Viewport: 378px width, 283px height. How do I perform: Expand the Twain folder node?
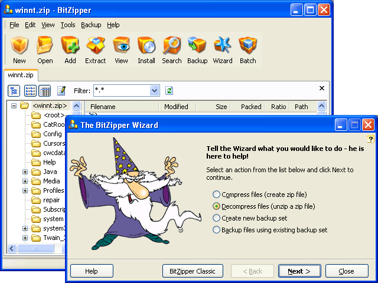25,238
